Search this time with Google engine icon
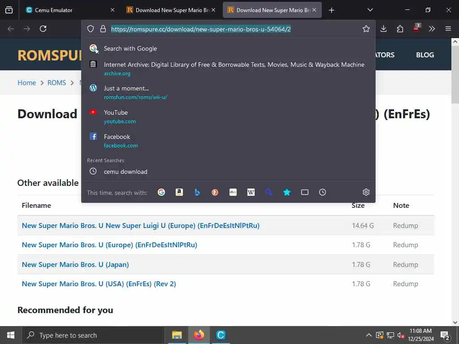459x344 pixels. 161,192
